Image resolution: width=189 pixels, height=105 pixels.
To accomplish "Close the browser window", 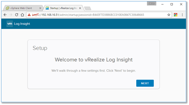I will click(181, 4).
